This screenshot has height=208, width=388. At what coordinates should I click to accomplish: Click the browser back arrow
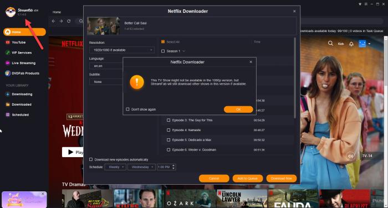pos(53,21)
